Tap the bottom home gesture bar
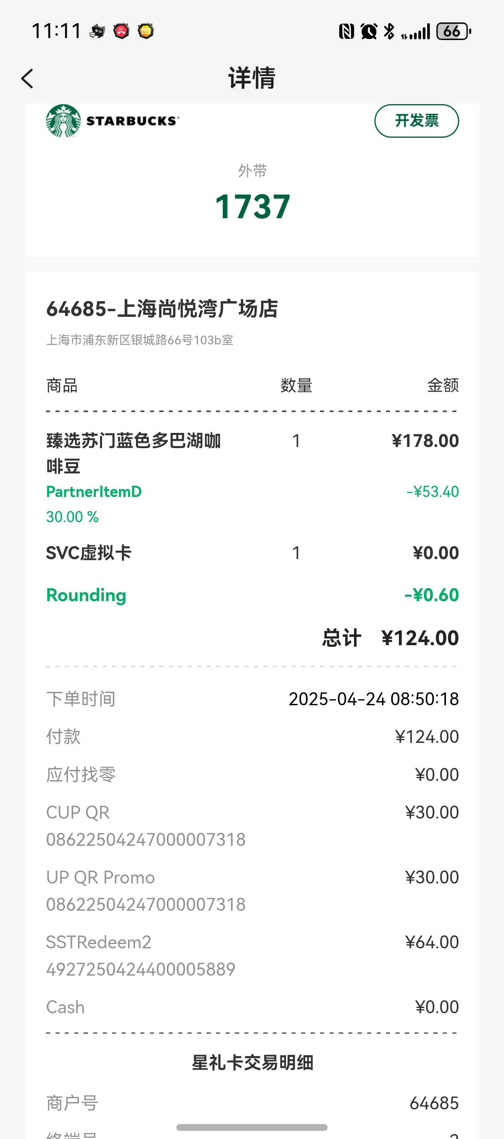The image size is (504, 1139). point(252,1127)
